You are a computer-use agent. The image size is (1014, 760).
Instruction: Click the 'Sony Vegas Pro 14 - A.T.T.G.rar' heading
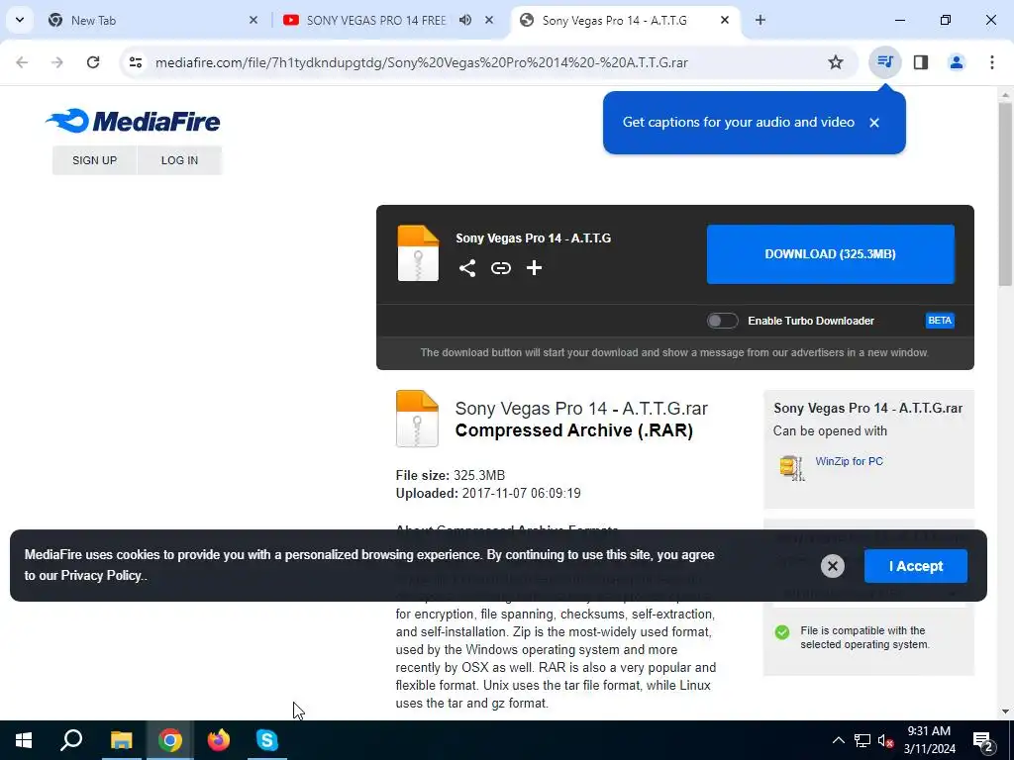point(581,409)
